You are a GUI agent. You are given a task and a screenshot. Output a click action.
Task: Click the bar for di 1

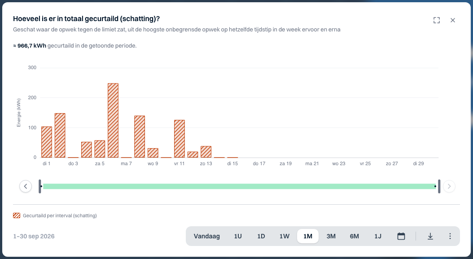47,142
